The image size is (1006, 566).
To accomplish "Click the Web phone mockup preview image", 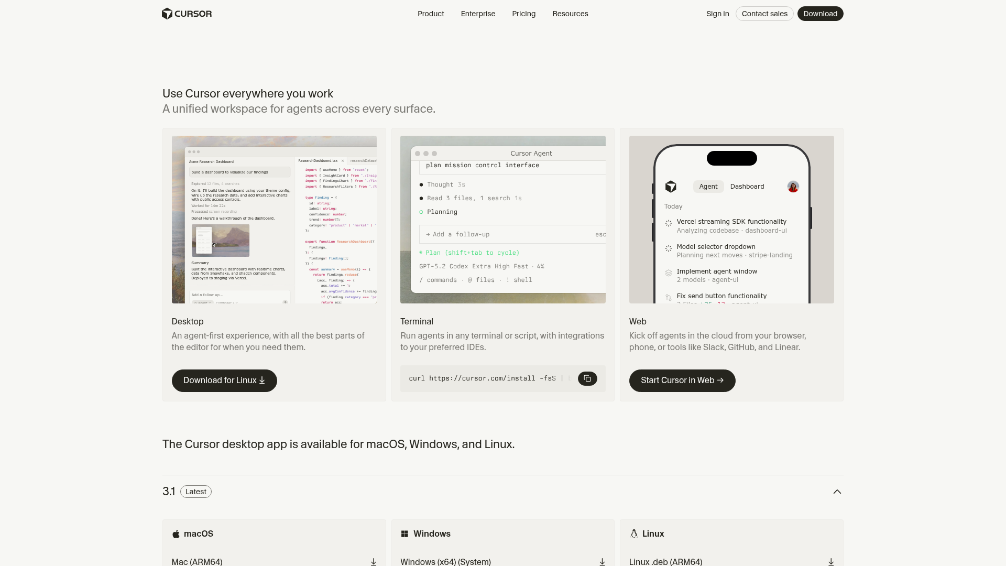I will coord(731,220).
